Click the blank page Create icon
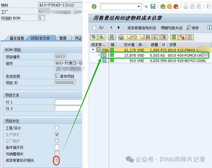Screen dimensions: 212x168 (94, 28)
